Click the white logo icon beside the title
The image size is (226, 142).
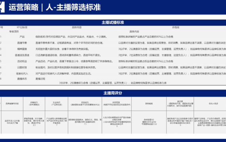coord(2,7)
